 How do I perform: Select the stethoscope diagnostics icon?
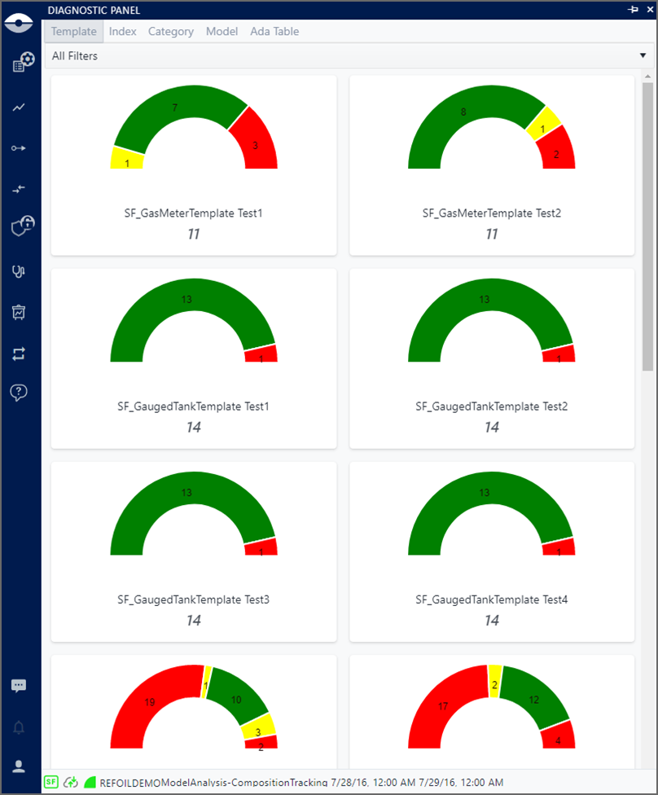[20, 271]
